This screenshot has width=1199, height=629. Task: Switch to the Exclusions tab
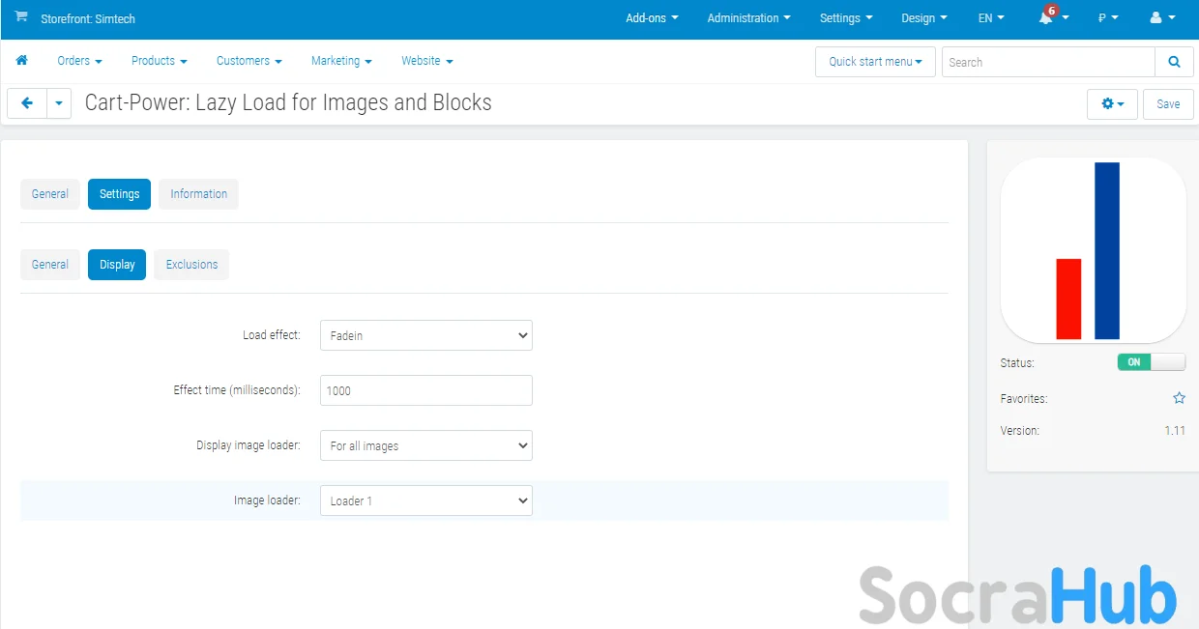pyautogui.click(x=191, y=265)
